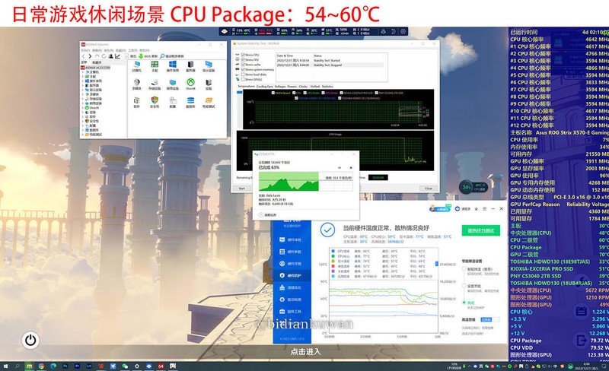
Task: Click the Back arrow in AIDA64 toolbar
Action: click(x=83, y=56)
